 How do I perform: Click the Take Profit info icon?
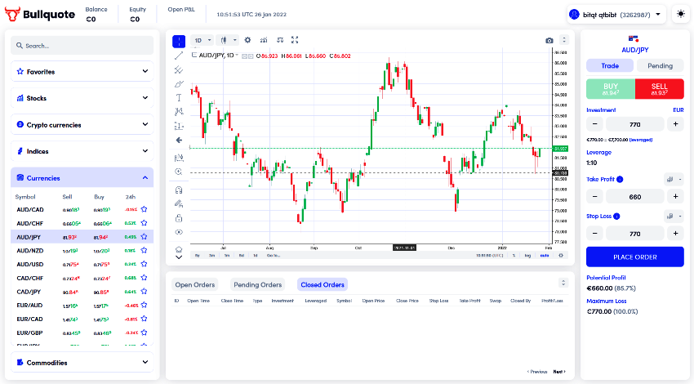click(x=620, y=180)
